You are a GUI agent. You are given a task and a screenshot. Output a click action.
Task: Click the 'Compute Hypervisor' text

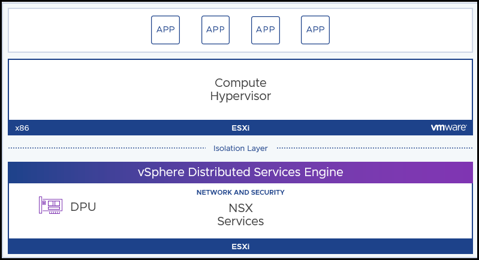[240, 89]
